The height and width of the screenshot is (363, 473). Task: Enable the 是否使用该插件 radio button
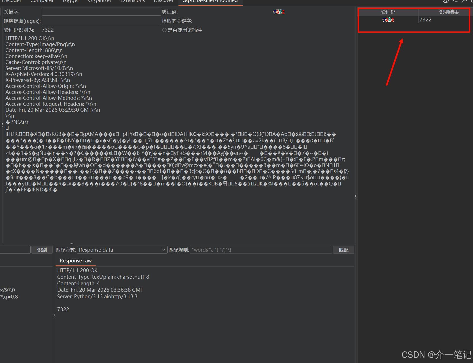click(x=164, y=30)
